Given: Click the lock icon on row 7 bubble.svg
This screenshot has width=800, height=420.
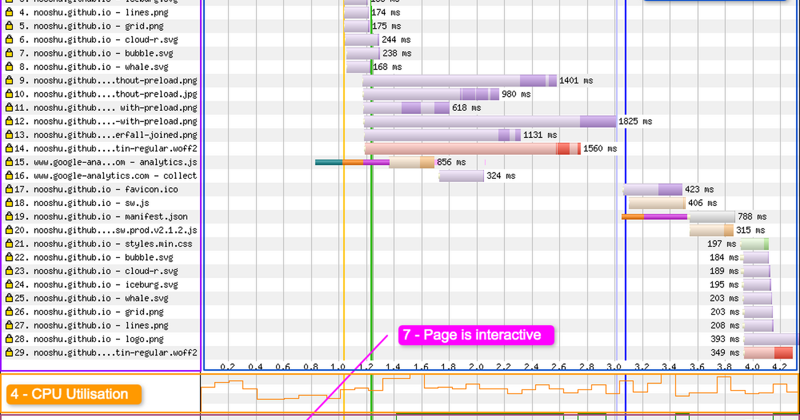Looking at the screenshot, I should click(9, 53).
